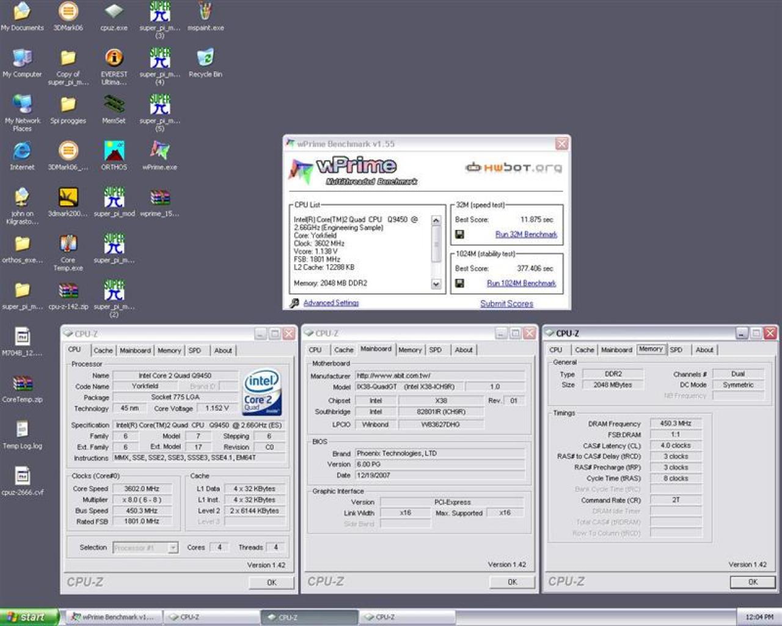The image size is (782, 626).
Task: Click the DRAM Frequency value 450.3 MHz
Action: point(676,423)
